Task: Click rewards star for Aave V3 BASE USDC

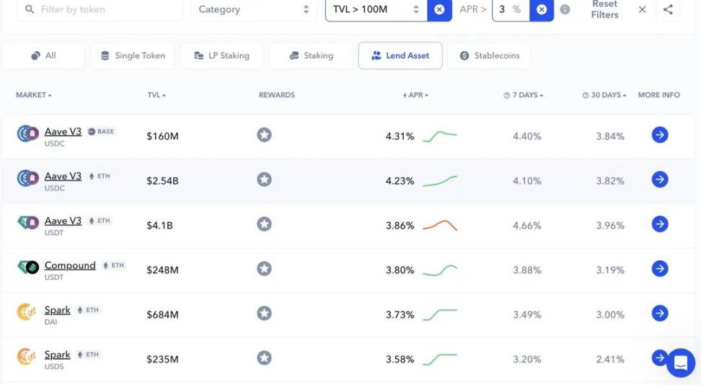Action: coord(264,135)
